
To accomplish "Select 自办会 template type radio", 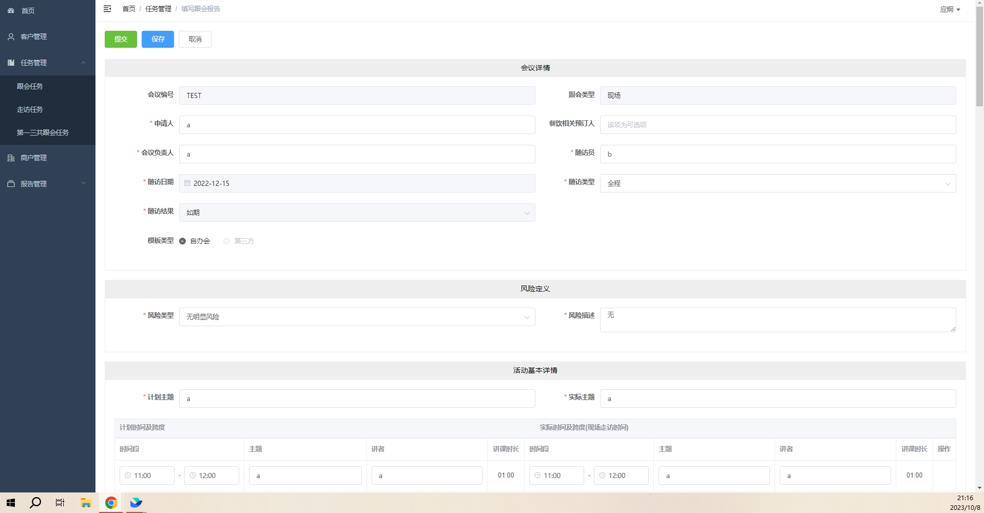I will (182, 241).
